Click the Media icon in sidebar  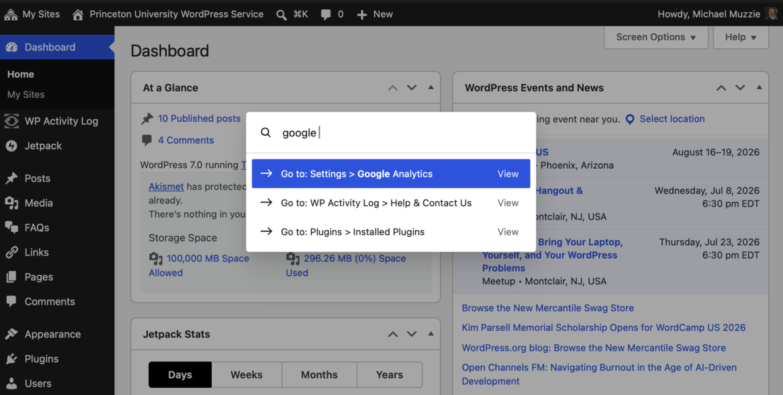click(11, 203)
